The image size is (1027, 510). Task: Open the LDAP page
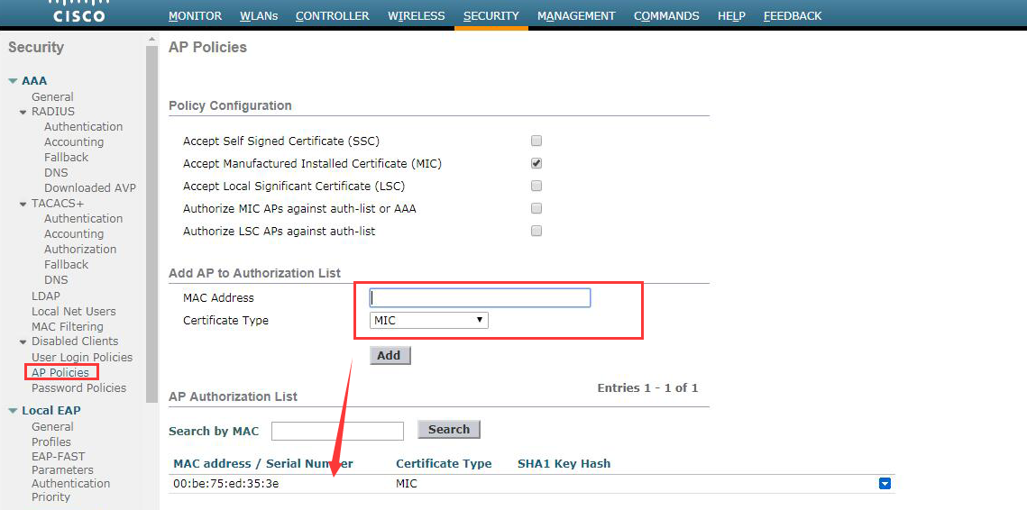(46, 296)
